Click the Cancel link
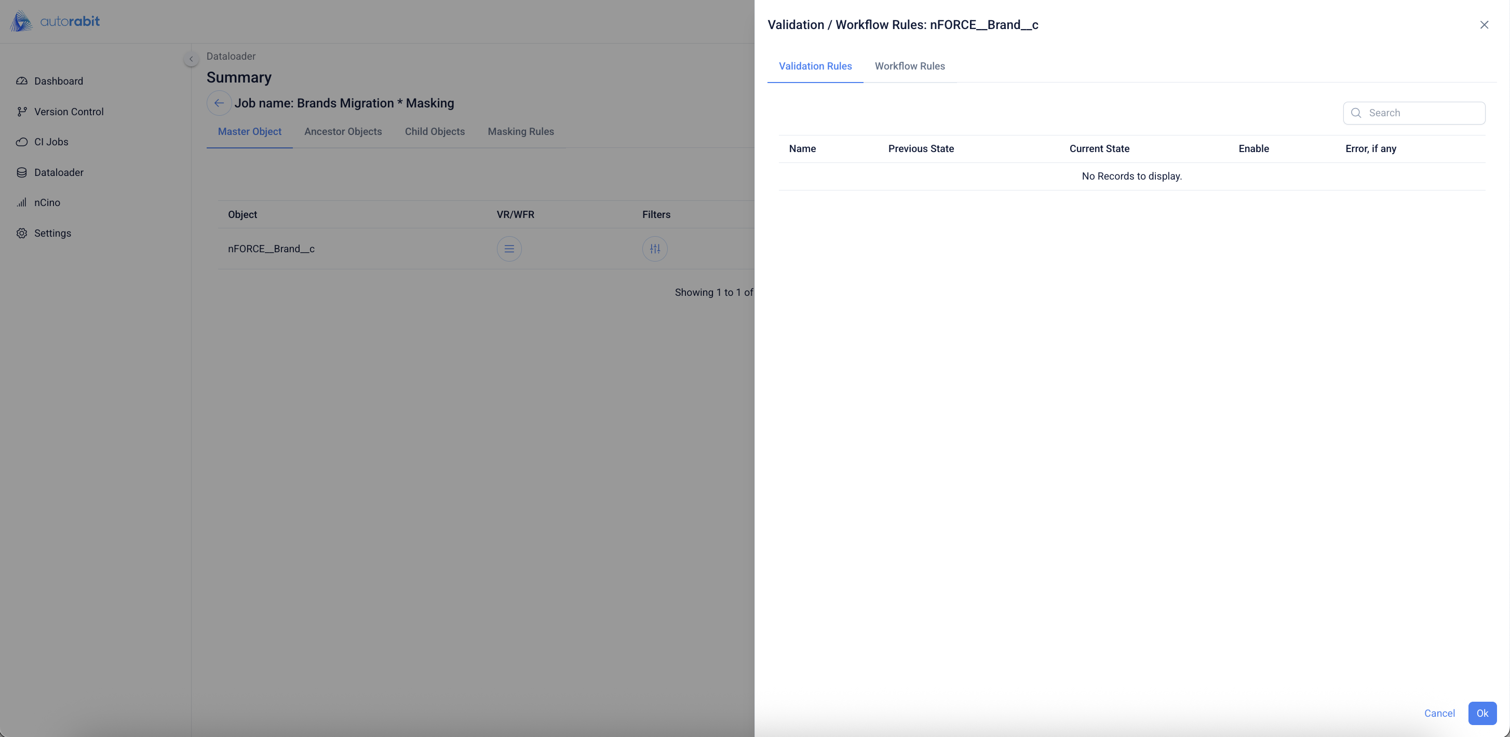1510x737 pixels. point(1439,713)
